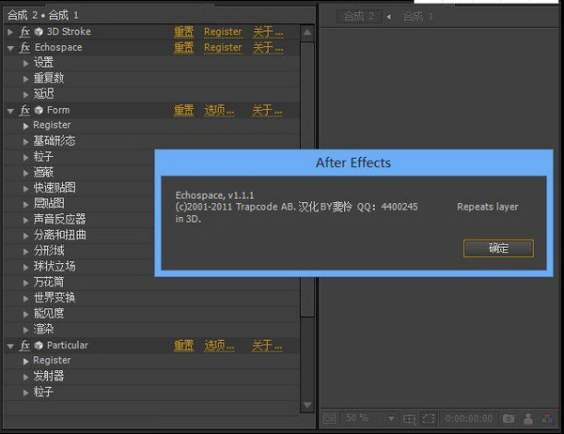Expand the 遮蔽 group

[26, 173]
